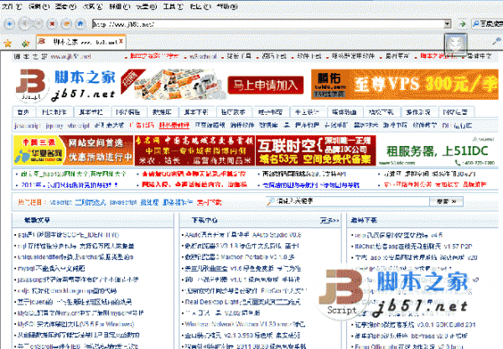
Task: Go forward using the browser Forward arrow
Action: point(38,23)
